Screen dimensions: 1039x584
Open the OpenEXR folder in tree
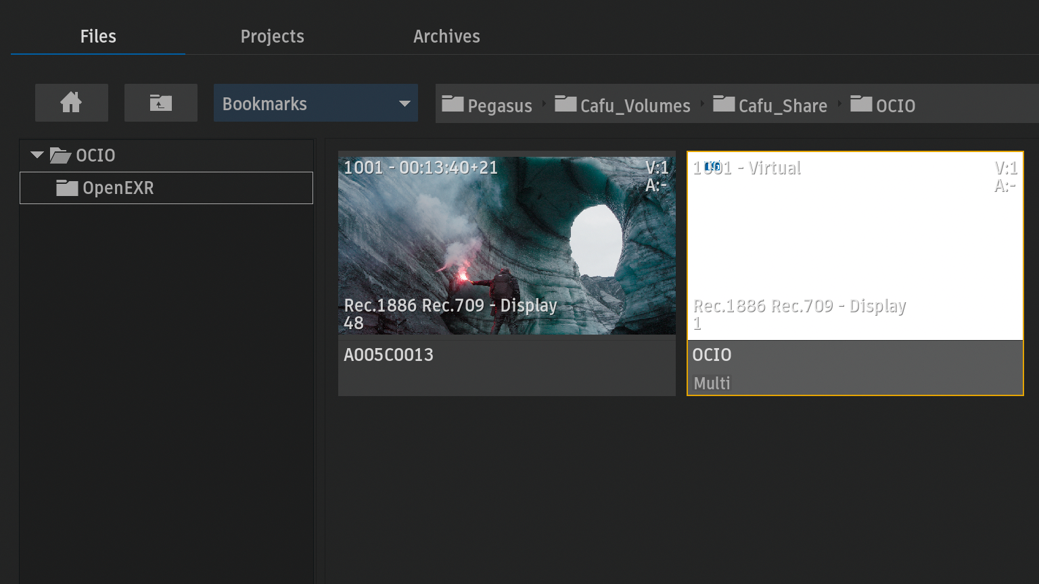pos(166,188)
